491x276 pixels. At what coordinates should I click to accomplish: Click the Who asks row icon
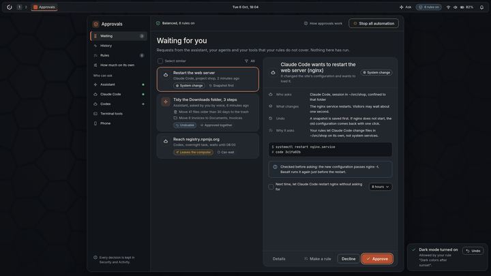[x=271, y=95]
